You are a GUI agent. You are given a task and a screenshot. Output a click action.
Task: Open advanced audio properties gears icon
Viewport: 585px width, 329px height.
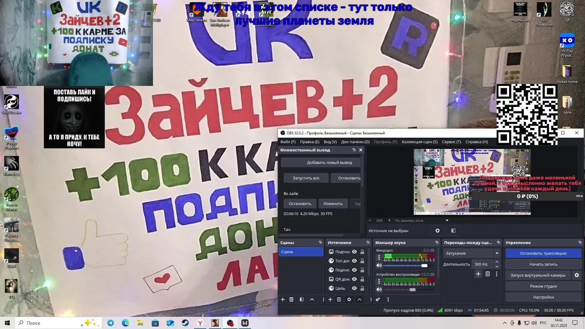coord(378,300)
